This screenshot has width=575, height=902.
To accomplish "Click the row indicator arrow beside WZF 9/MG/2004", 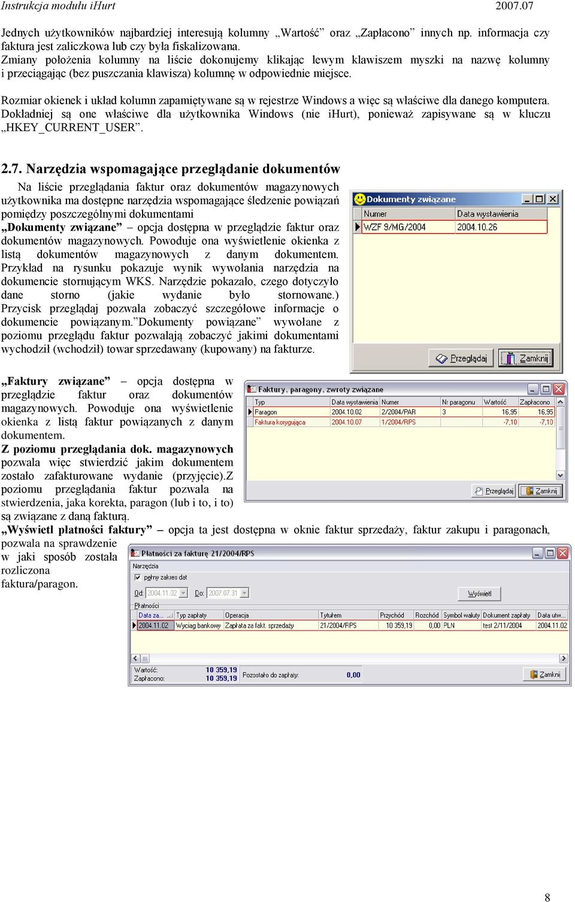I will click(358, 227).
